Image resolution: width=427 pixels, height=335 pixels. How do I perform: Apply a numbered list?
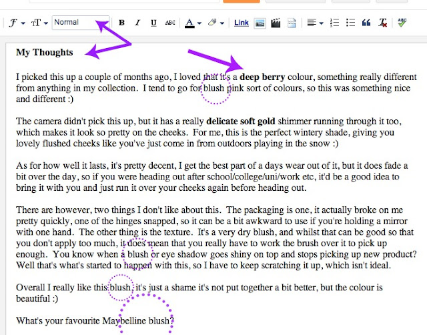[x=334, y=23]
